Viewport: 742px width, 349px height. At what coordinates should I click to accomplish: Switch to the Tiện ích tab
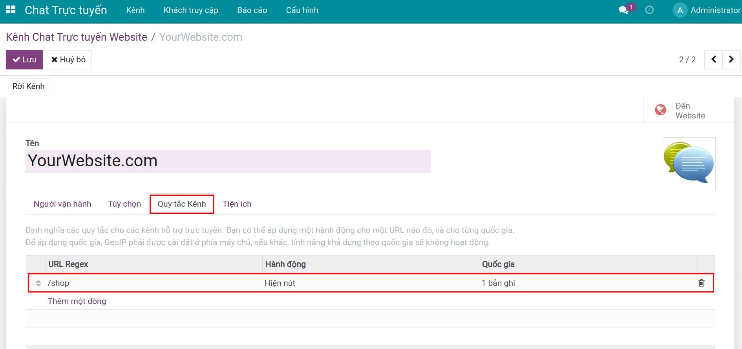tap(237, 204)
